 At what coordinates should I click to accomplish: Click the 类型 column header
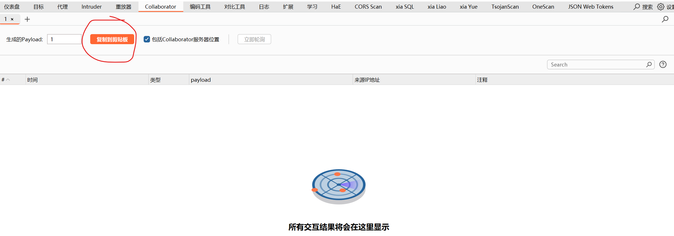(x=155, y=80)
